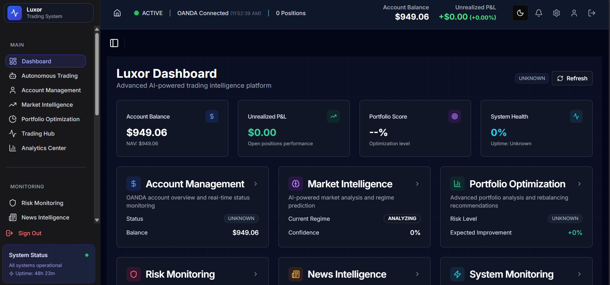Viewport: 610px width, 285px height.
Task: Click the sidebar scrollbar down arrow
Action: coord(97,220)
